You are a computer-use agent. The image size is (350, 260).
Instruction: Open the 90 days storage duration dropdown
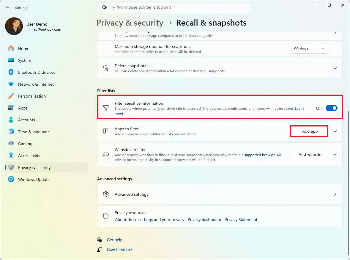pos(310,49)
